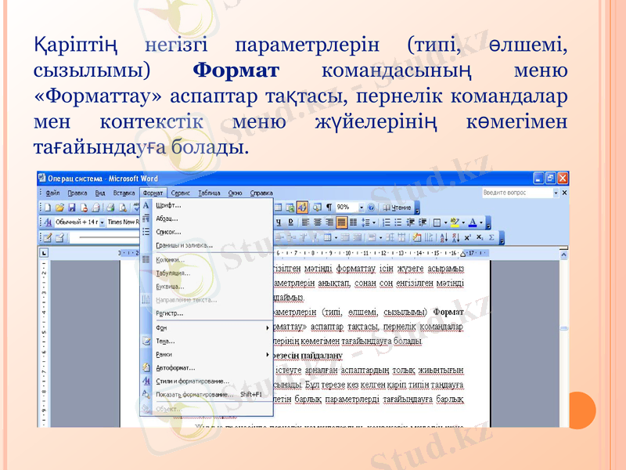Toggle centered paragraph alignment
This screenshot has height=470, width=626.
tap(318, 223)
